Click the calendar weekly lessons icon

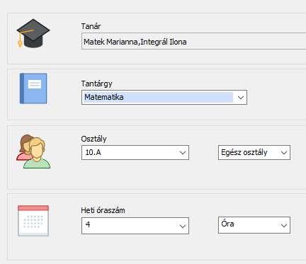click(33, 221)
